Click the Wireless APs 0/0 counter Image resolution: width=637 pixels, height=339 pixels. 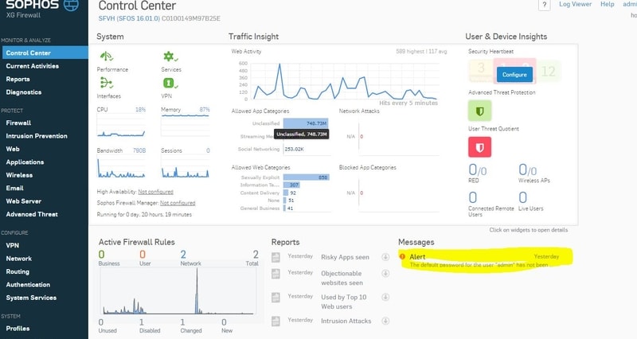[527, 170]
